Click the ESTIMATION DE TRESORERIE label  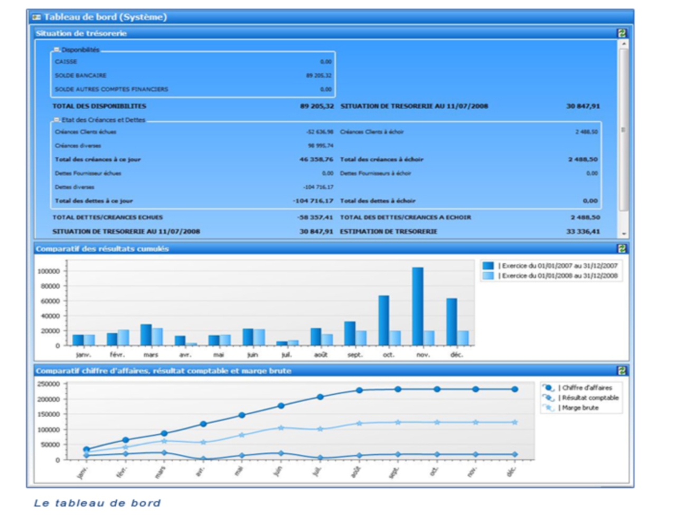coord(388,232)
